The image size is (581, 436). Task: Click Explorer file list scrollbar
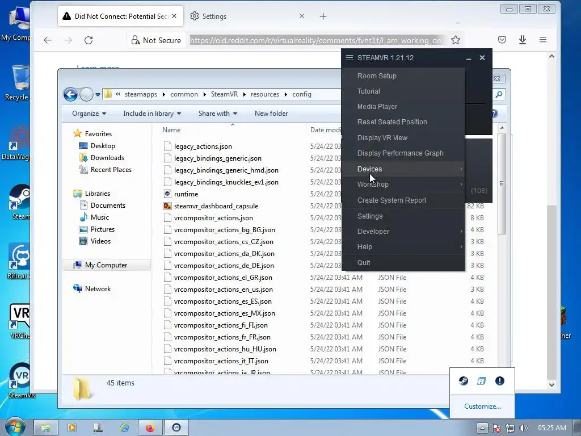pos(502,183)
